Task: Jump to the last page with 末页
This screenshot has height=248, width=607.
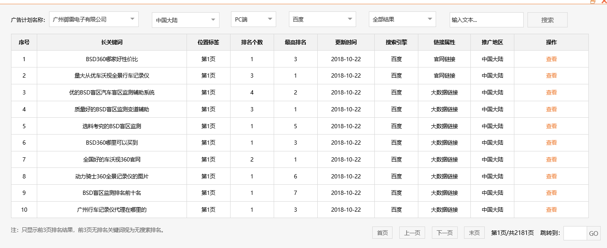Action: pyautogui.click(x=474, y=232)
